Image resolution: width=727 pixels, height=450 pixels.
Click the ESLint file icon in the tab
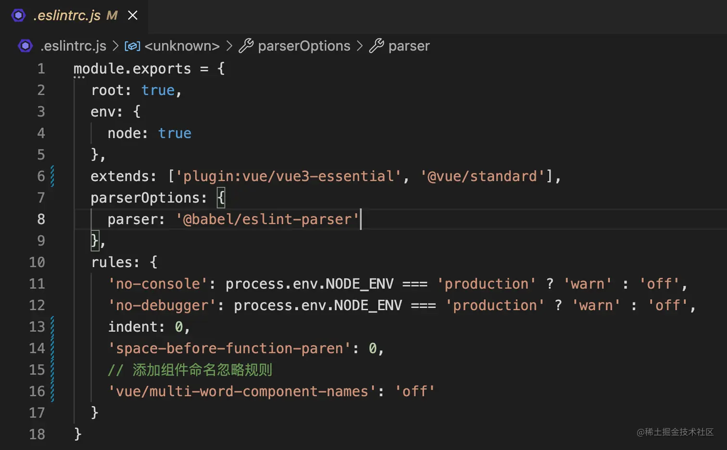click(x=18, y=15)
